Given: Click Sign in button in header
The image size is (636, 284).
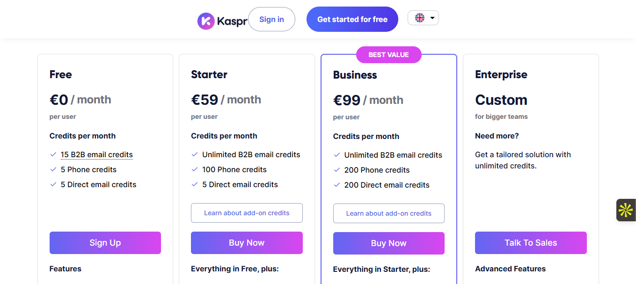Looking at the screenshot, I should click(271, 19).
